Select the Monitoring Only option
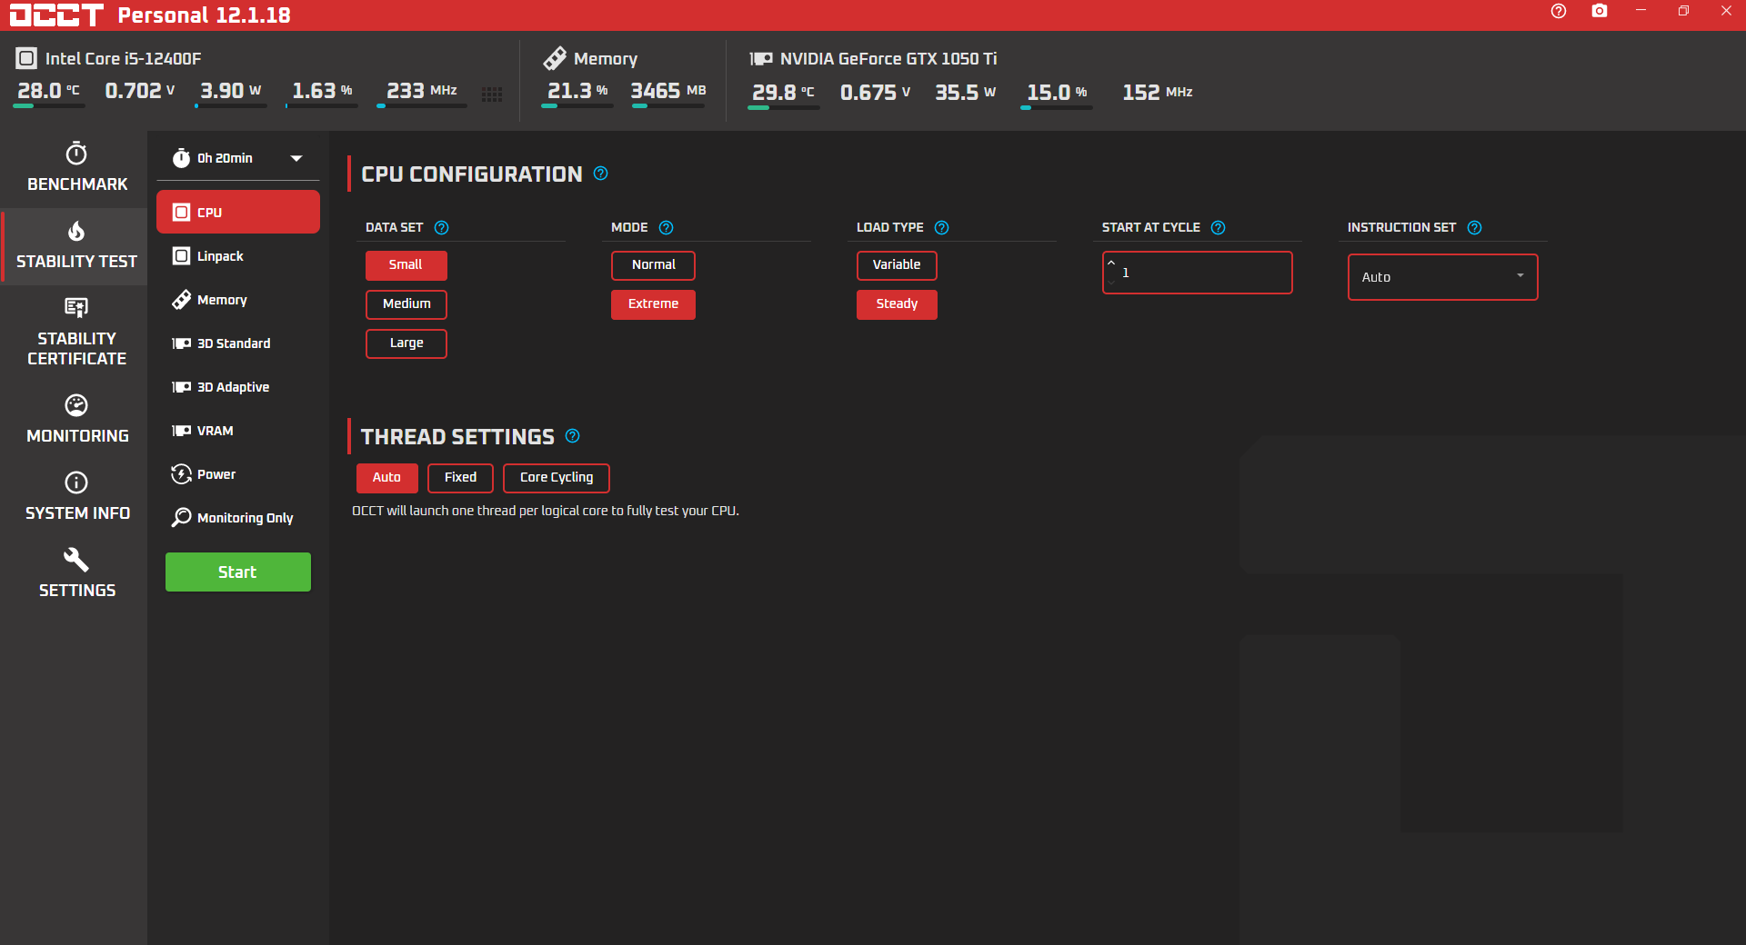The image size is (1746, 945). 238,518
